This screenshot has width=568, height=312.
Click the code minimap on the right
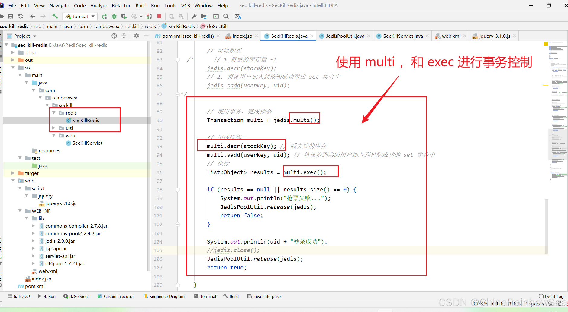pyautogui.click(x=558, y=112)
